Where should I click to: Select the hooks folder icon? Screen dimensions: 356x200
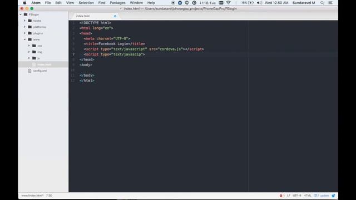pyautogui.click(x=29, y=21)
